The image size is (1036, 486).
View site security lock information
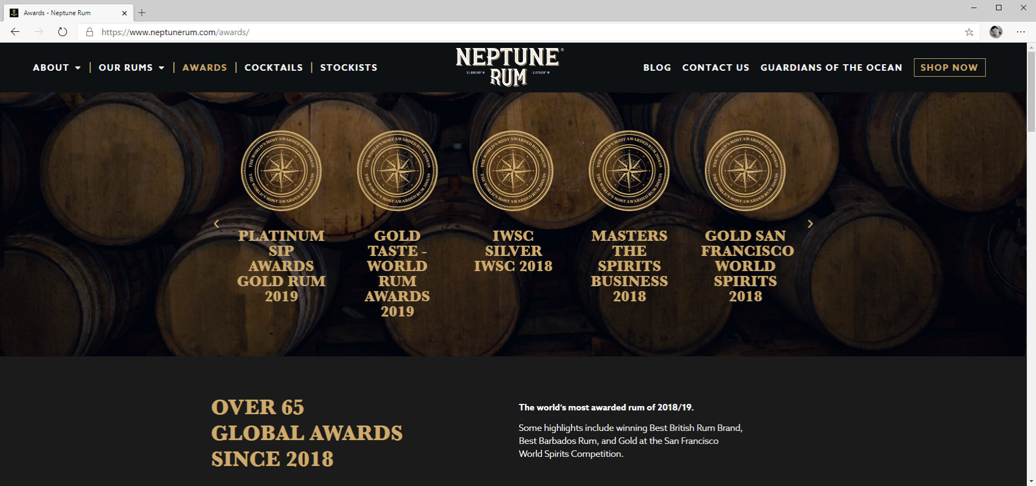coord(90,32)
